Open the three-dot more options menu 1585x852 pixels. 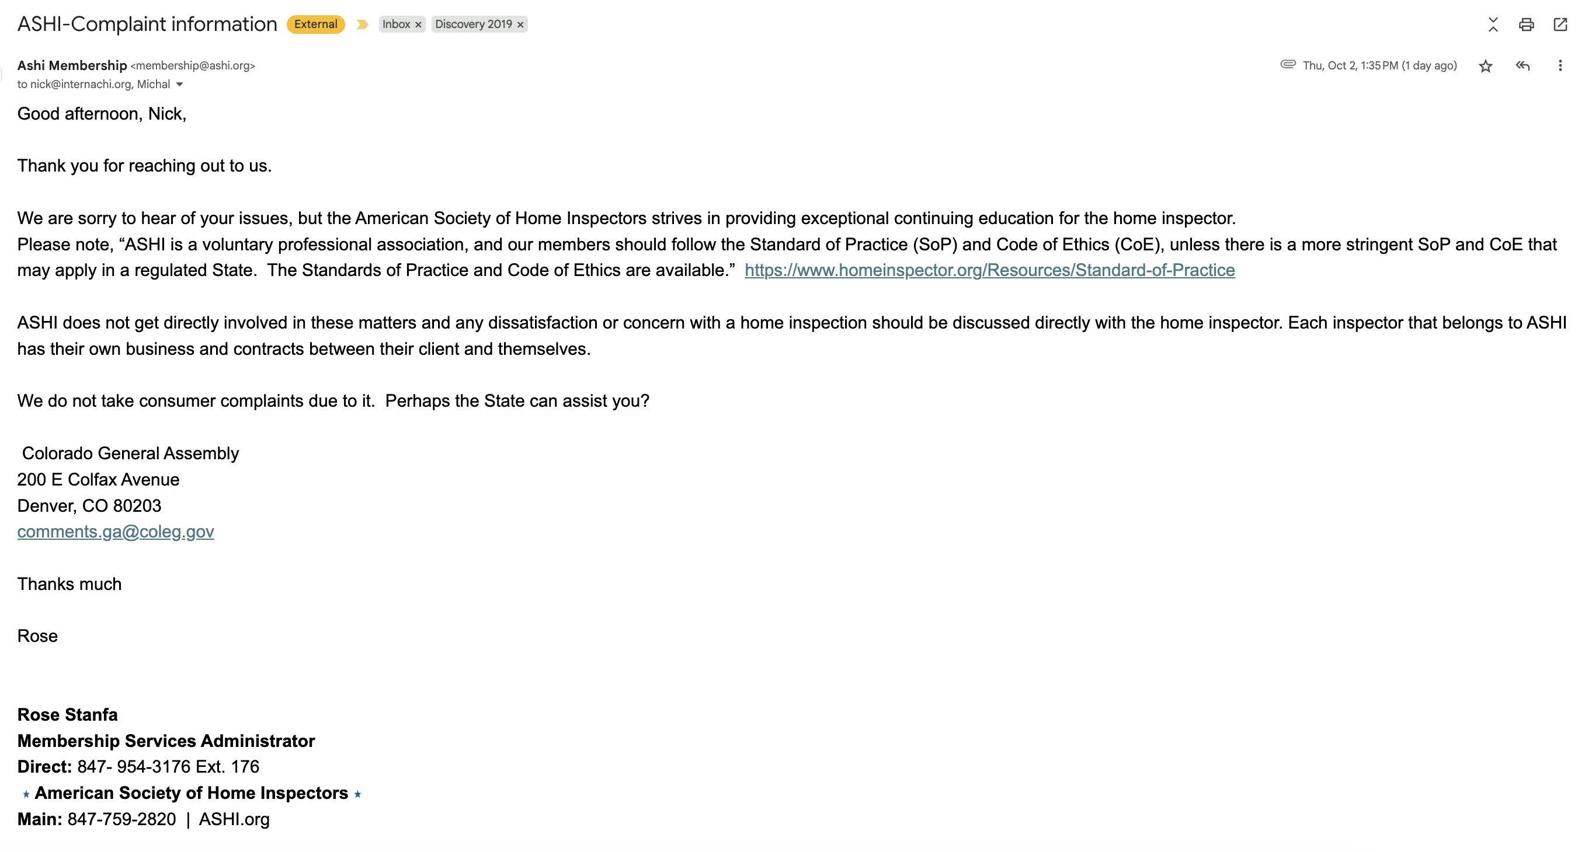[x=1560, y=65]
